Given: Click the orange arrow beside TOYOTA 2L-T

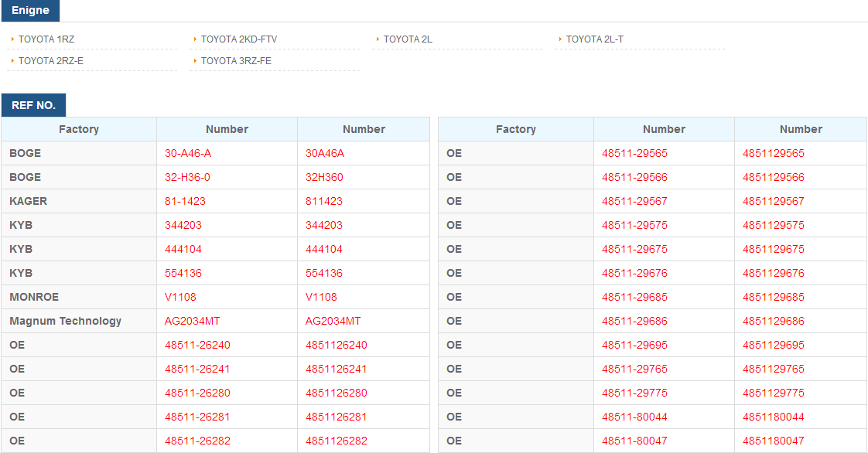Looking at the screenshot, I should (x=560, y=39).
